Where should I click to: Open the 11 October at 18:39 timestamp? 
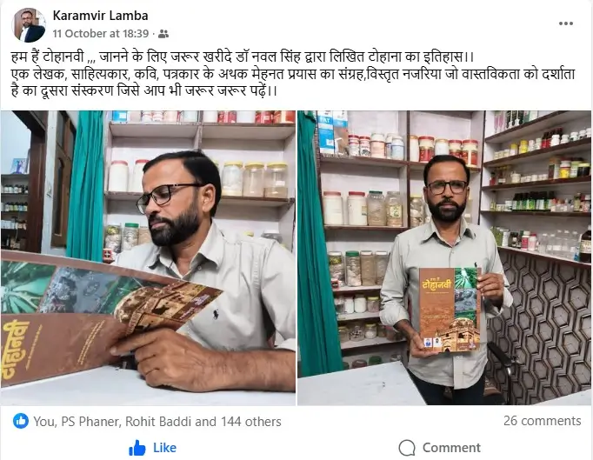[x=101, y=34]
